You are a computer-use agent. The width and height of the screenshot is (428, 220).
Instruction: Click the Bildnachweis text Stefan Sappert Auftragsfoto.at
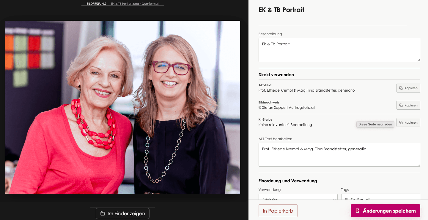(288, 108)
